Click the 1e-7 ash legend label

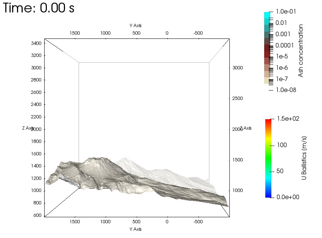pyautogui.click(x=282, y=79)
